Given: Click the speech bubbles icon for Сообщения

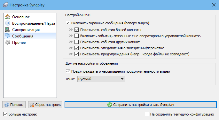Looking at the screenshot, I should point(8,36).
